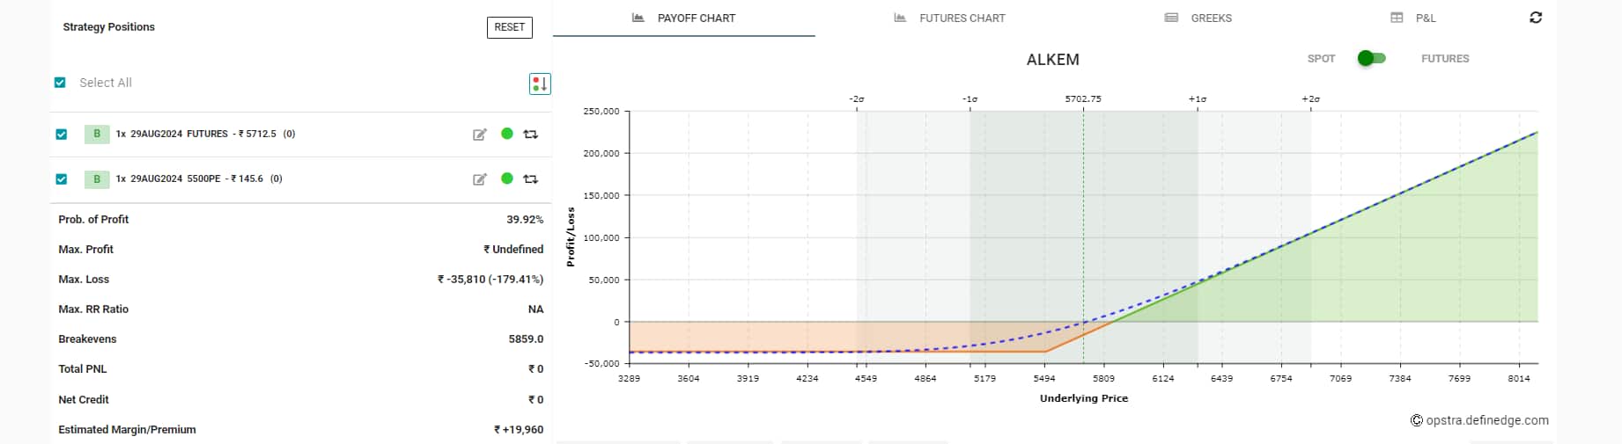Switch the Spot/Futures toggle
The image size is (1622, 444).
pos(1371,58)
